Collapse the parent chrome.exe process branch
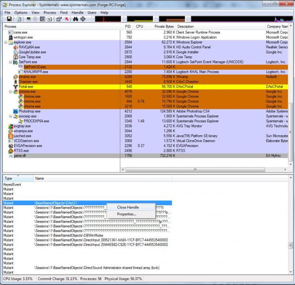The image size is (295, 285). [11, 92]
